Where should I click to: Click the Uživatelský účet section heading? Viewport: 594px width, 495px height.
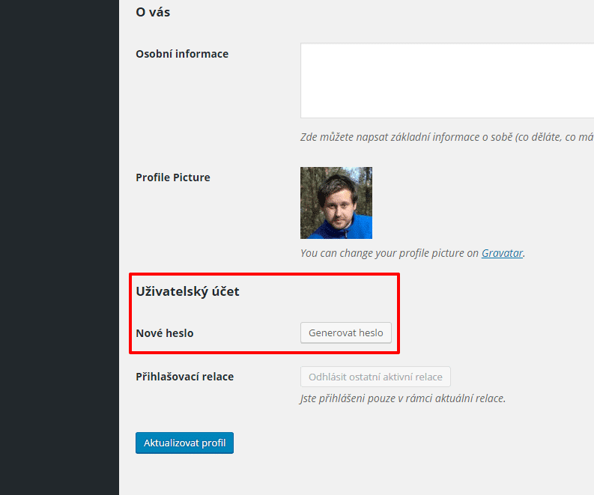[x=187, y=291]
